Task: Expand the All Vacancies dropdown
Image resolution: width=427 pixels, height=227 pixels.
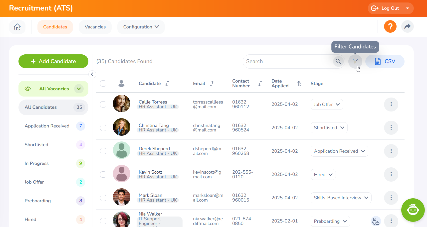Action: (x=79, y=89)
